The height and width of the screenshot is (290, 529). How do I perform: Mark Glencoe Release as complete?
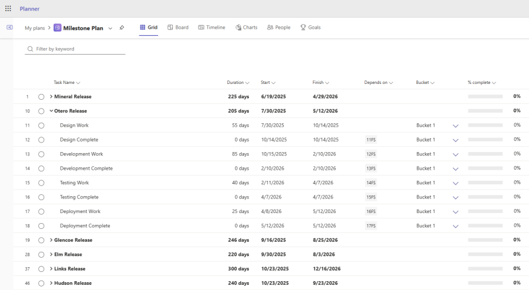41,241
